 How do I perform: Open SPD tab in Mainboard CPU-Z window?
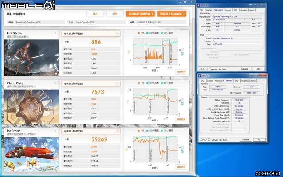(x=236, y=10)
